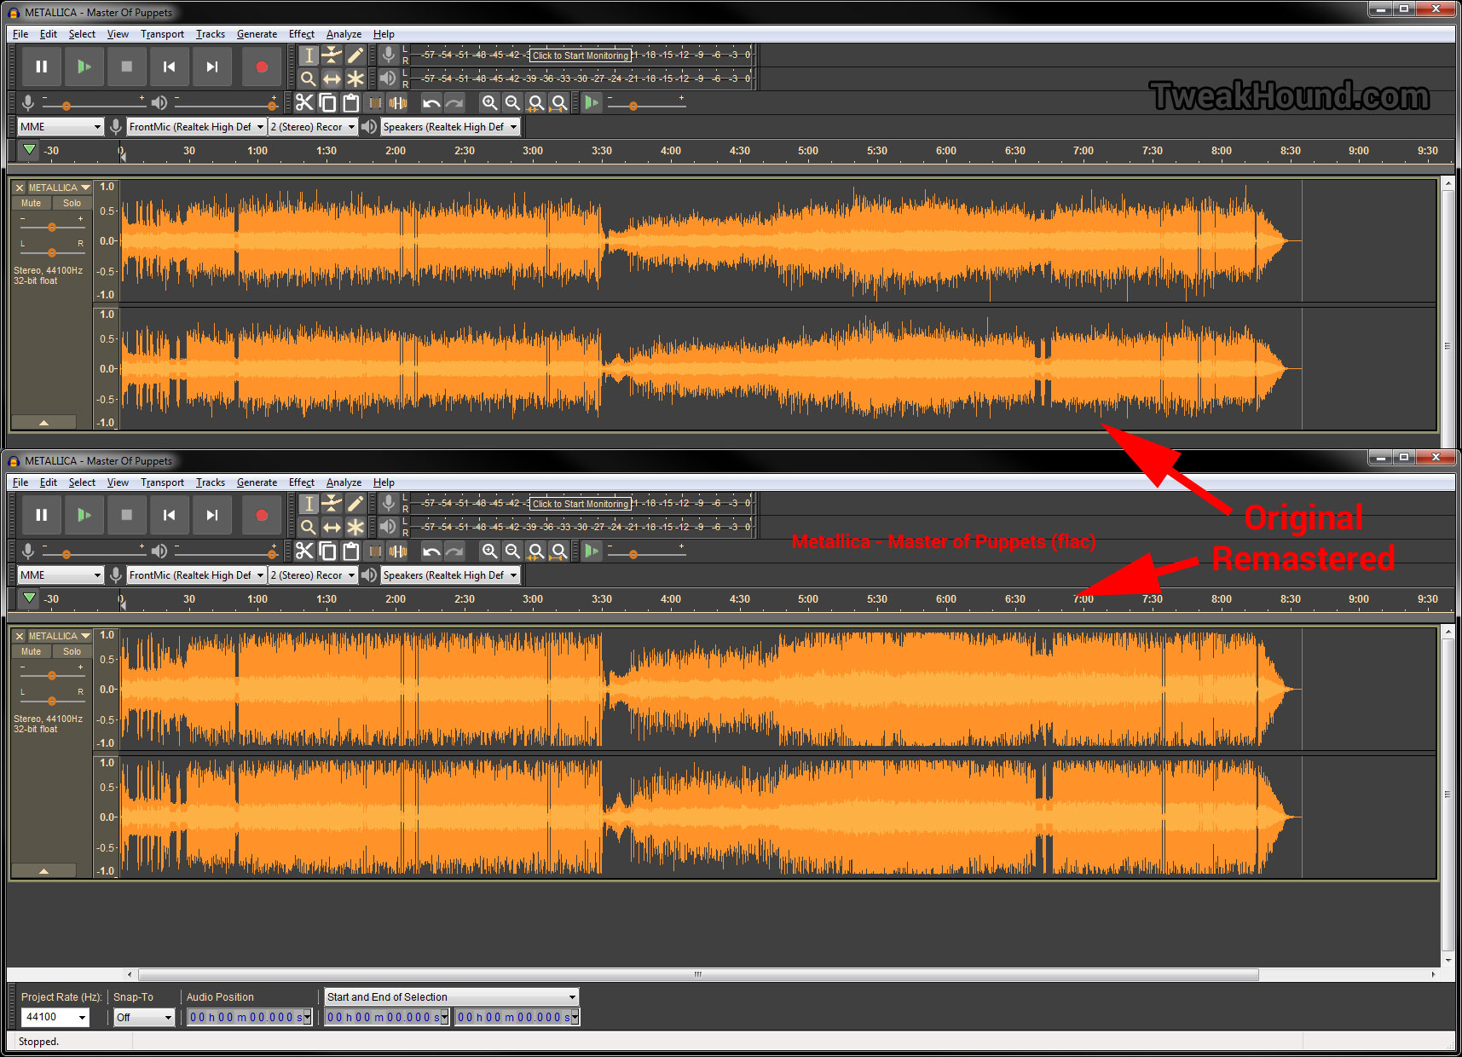
Task: Open Speakers playback device dropdown in bottom window
Action: (450, 575)
